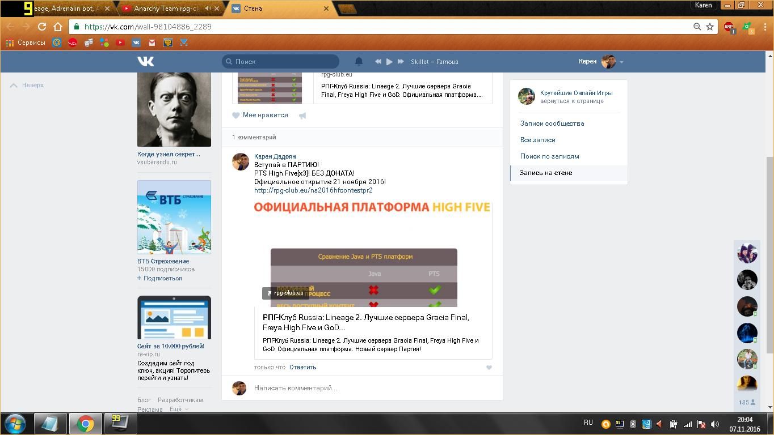
Task: Like the comment with heart icon
Action: [489, 368]
